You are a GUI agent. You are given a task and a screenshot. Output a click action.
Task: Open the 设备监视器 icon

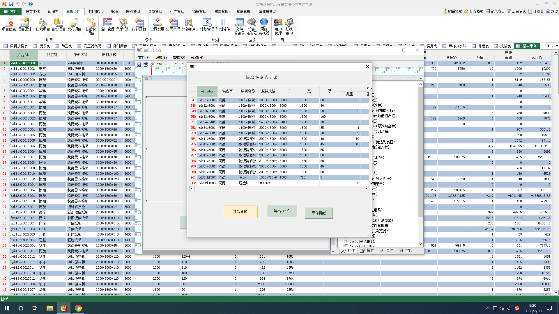click(x=252, y=26)
